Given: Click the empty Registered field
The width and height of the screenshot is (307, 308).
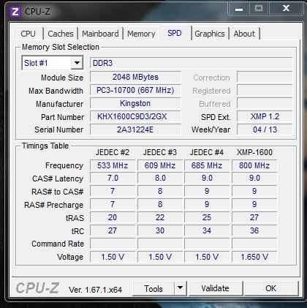Looking at the screenshot, I should 265,90.
